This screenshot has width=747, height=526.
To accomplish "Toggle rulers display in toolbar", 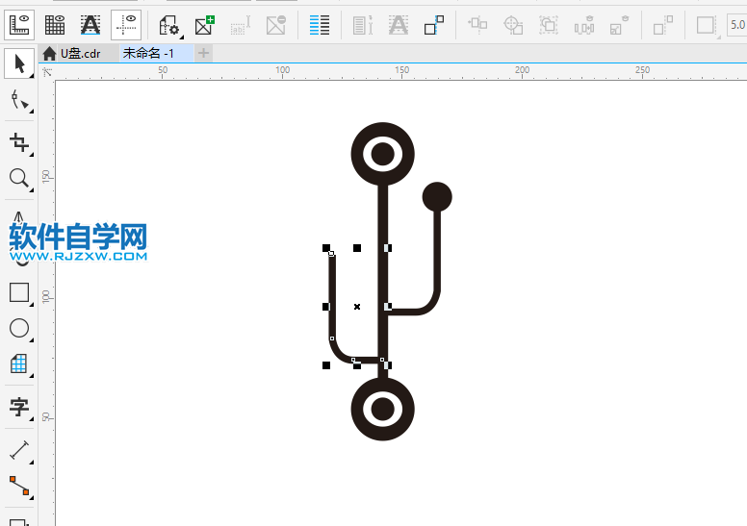I will (x=20, y=25).
